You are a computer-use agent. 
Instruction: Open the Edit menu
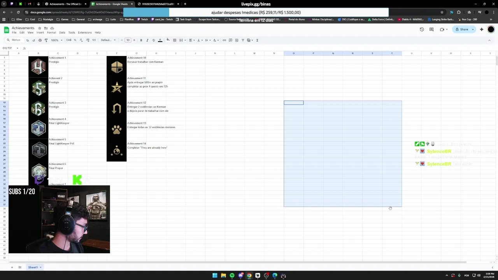pyautogui.click(x=22, y=33)
